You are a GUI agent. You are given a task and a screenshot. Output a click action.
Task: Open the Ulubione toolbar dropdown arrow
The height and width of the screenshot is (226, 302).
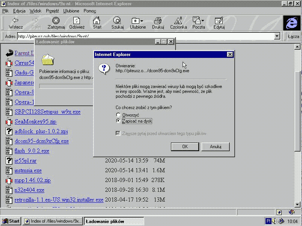tap(142, 21)
